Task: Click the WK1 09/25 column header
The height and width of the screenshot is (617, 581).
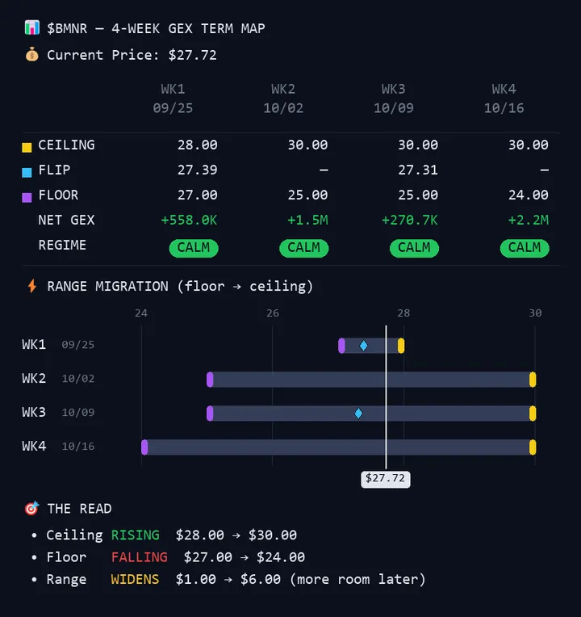Action: (173, 99)
